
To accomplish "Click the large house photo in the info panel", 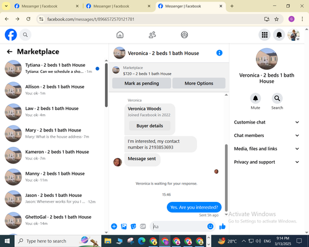I will click(266, 59).
